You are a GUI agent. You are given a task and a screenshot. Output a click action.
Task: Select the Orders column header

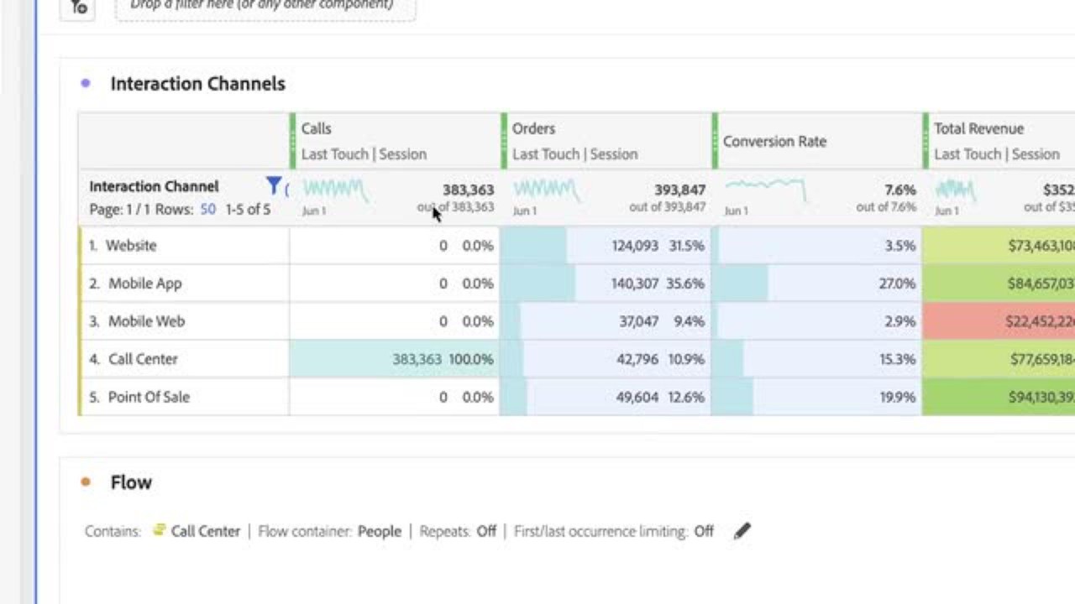pos(606,141)
